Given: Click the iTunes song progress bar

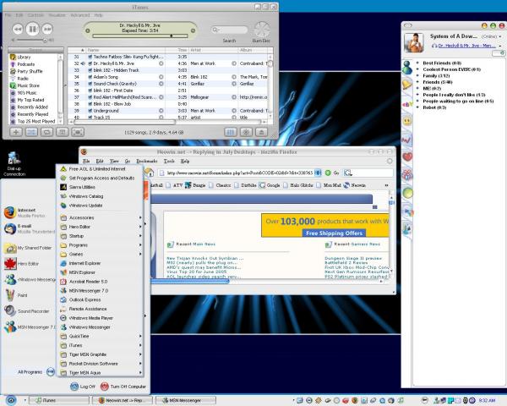Looking at the screenshot, I should (140, 36).
